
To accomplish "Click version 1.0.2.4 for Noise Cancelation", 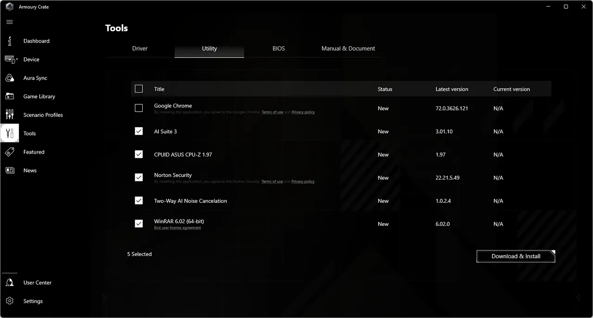I will [x=443, y=201].
